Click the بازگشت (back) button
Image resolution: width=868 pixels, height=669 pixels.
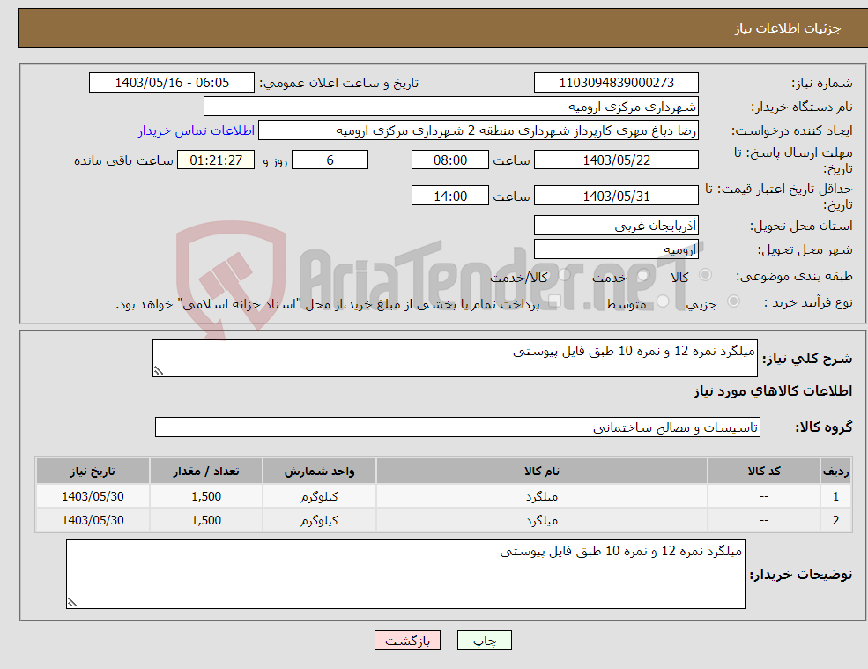click(407, 640)
